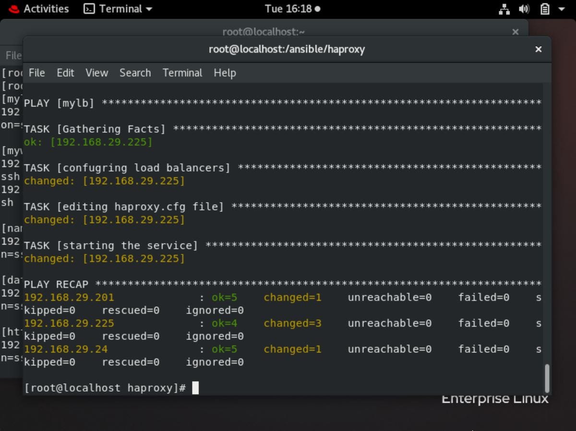Open the Terminal application menu

point(118,9)
